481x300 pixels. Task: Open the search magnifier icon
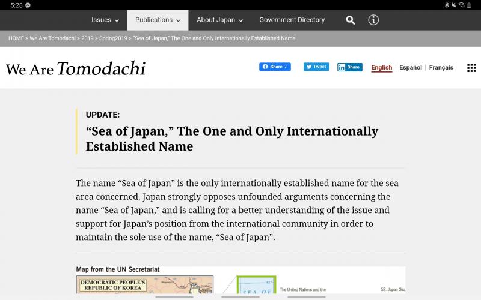[x=351, y=20]
